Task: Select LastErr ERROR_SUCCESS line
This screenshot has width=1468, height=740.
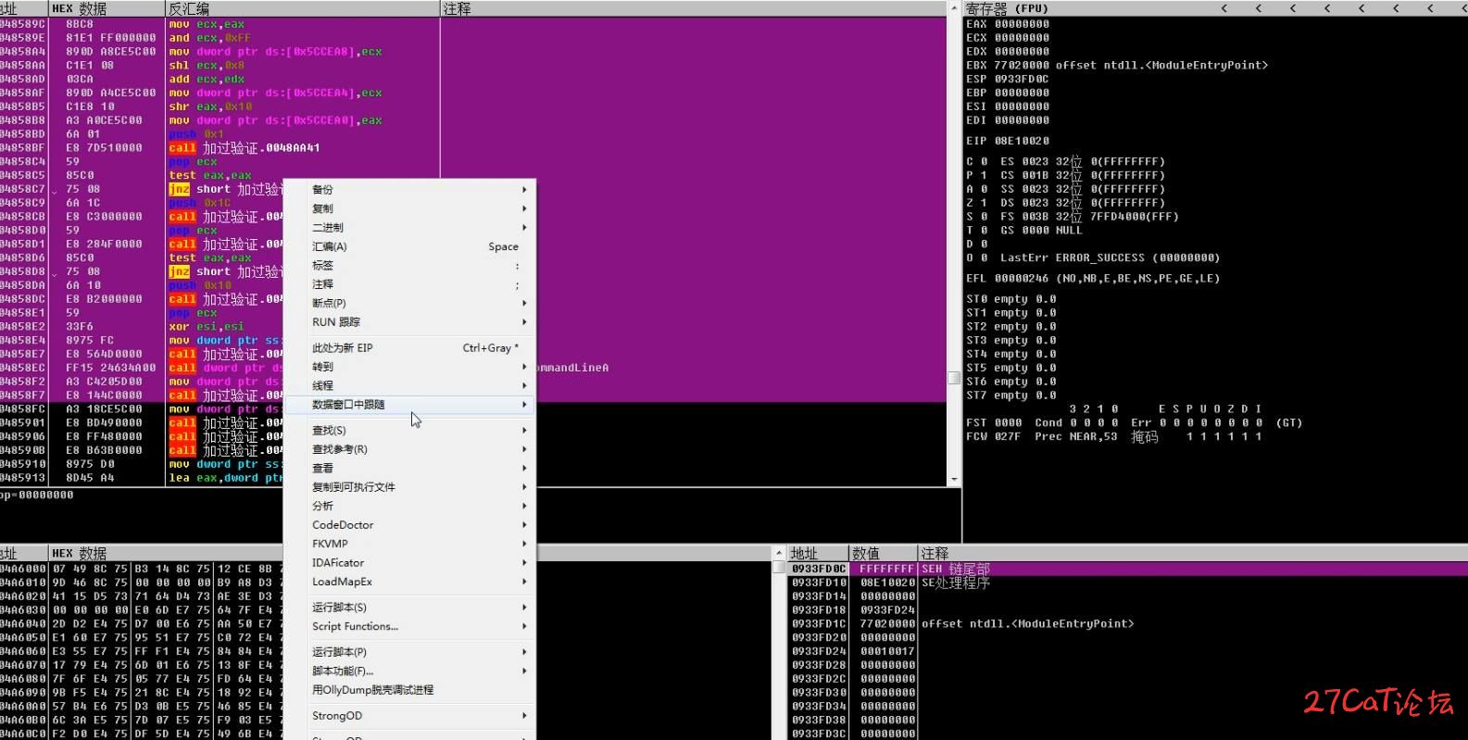Action: [1110, 257]
